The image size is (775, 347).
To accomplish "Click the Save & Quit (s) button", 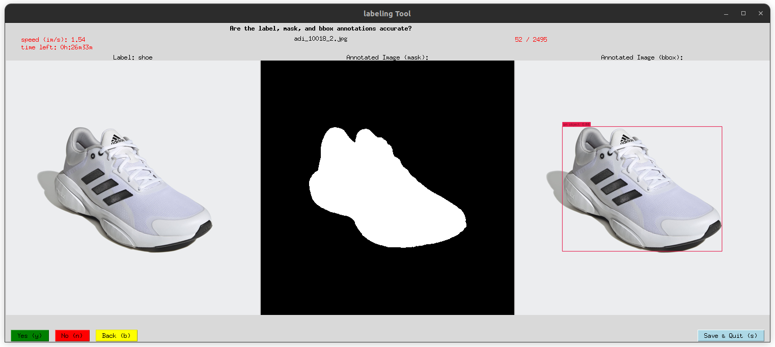I will [x=731, y=336].
